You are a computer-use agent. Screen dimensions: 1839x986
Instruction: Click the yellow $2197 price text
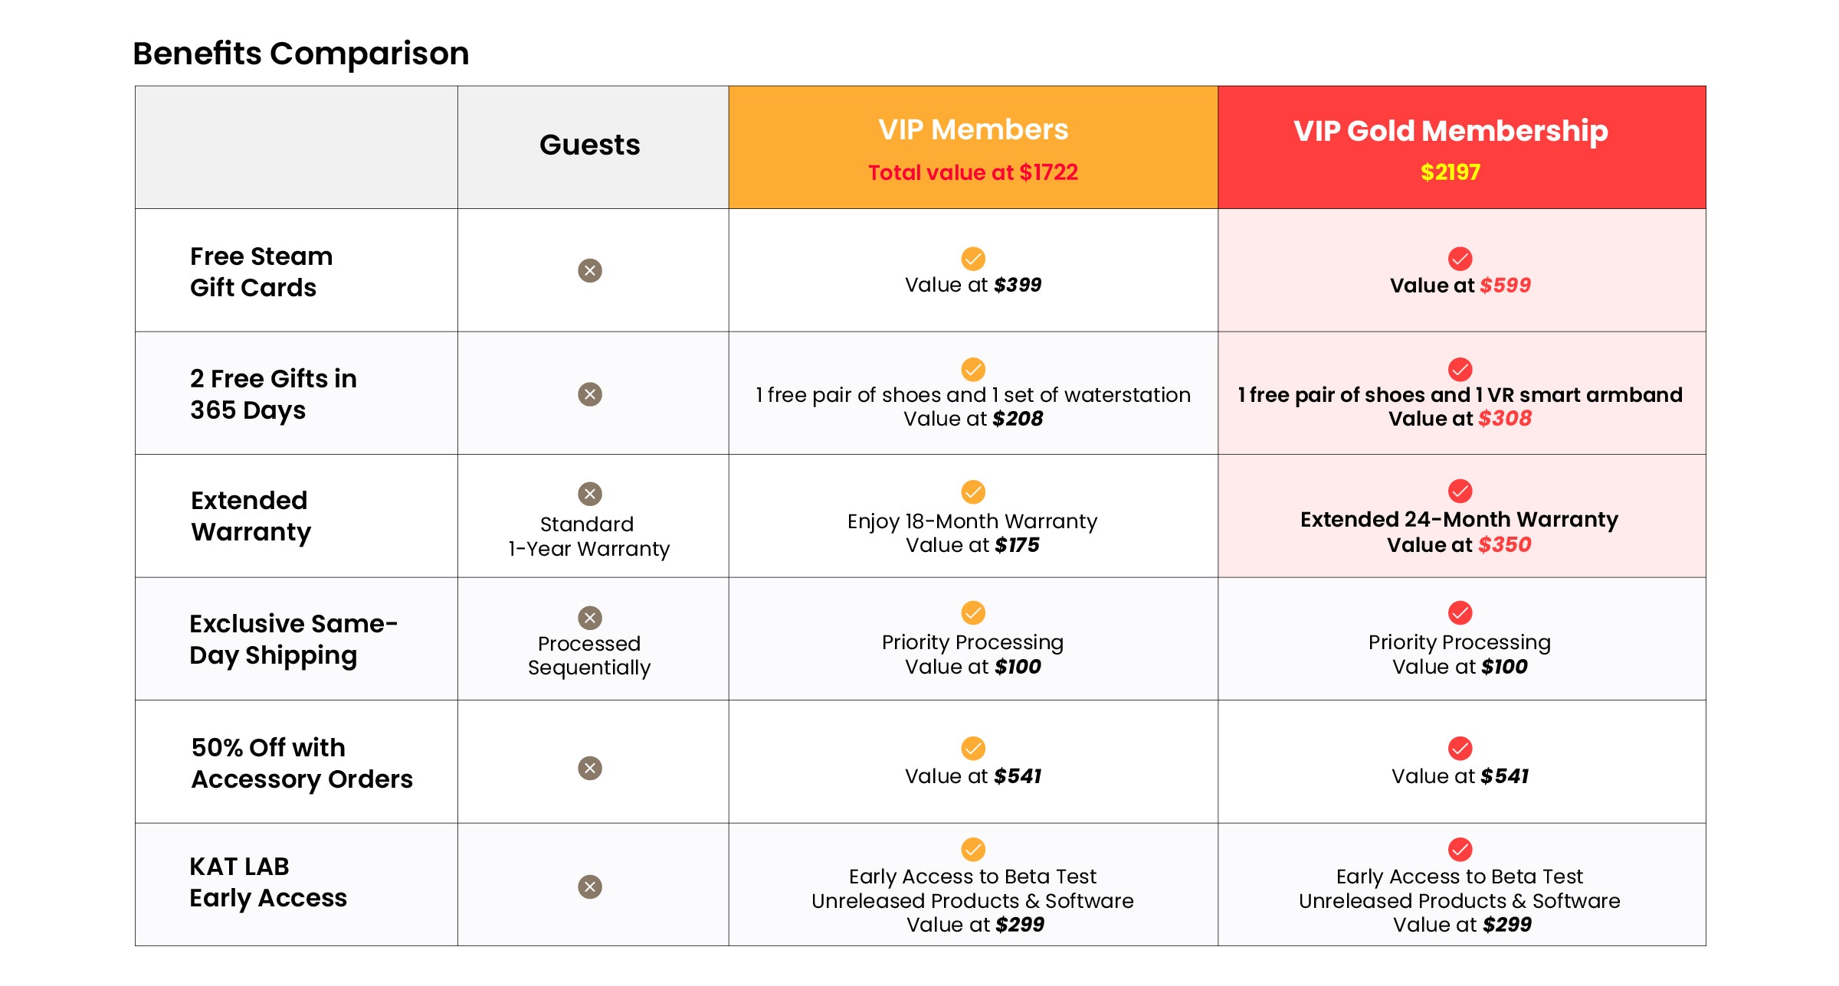click(1451, 172)
